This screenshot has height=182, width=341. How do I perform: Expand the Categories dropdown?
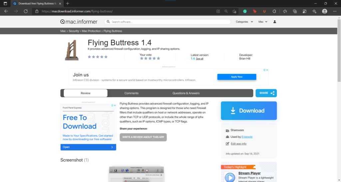click(244, 22)
